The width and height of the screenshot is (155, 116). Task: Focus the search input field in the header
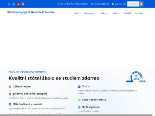[x=133, y=4]
